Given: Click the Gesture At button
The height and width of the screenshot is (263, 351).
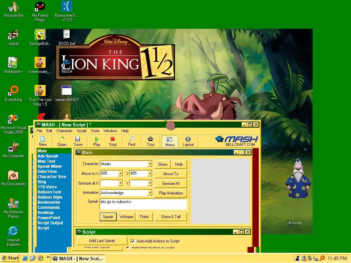Looking at the screenshot, I should coord(171,184).
